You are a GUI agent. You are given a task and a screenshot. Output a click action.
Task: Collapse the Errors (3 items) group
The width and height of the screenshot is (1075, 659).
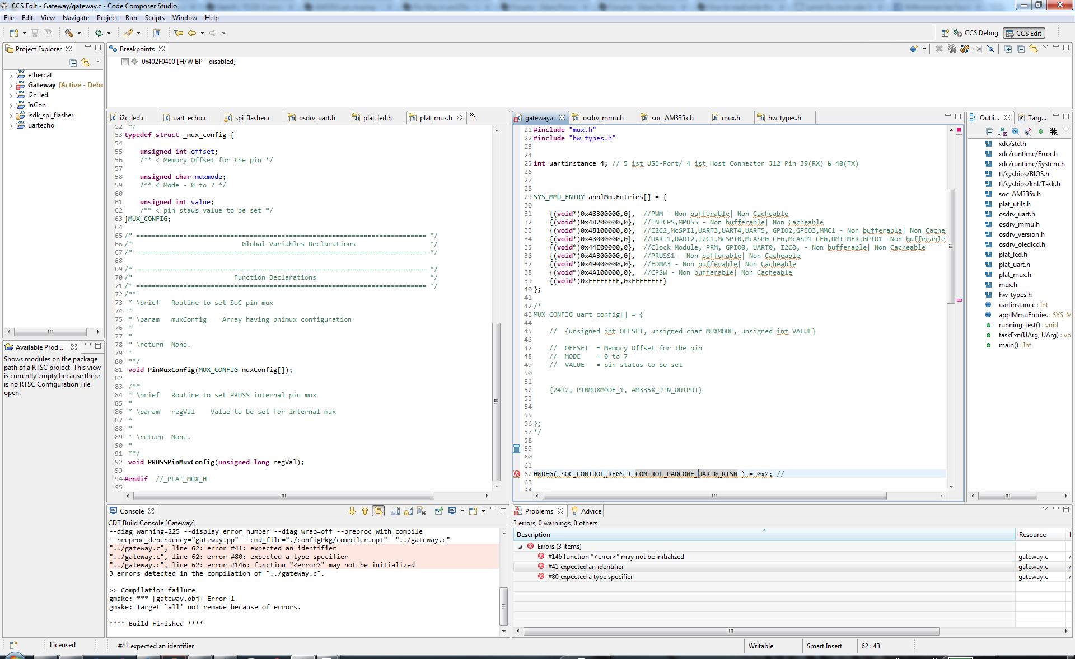click(520, 547)
